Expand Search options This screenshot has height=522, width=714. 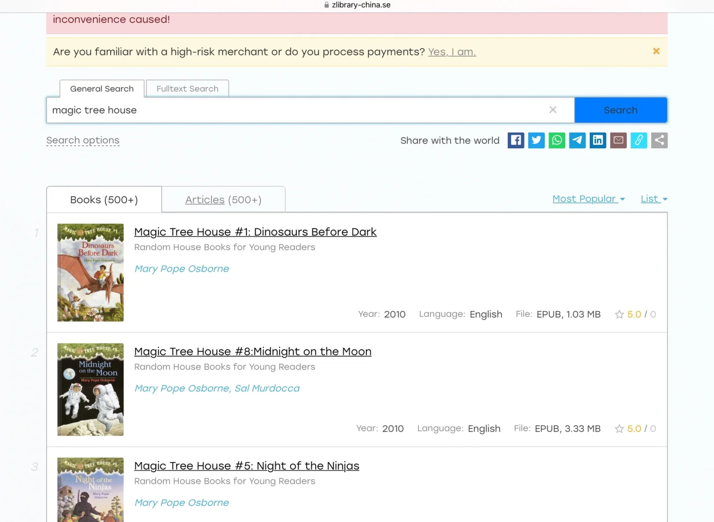83,140
